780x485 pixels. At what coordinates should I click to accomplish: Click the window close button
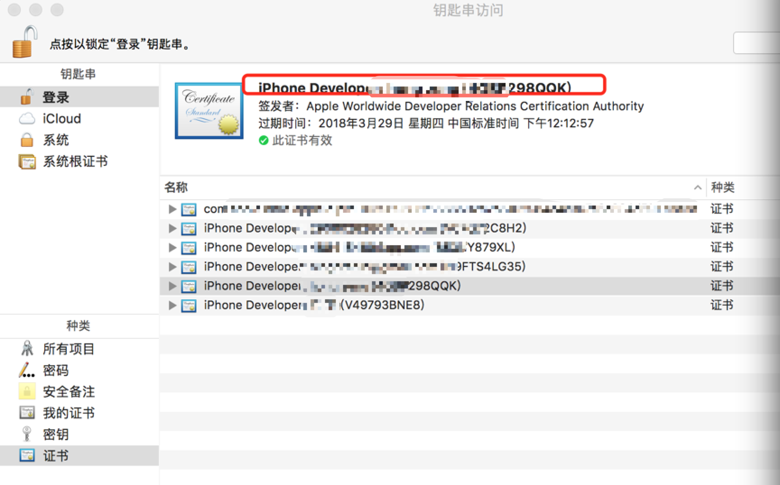(x=14, y=9)
